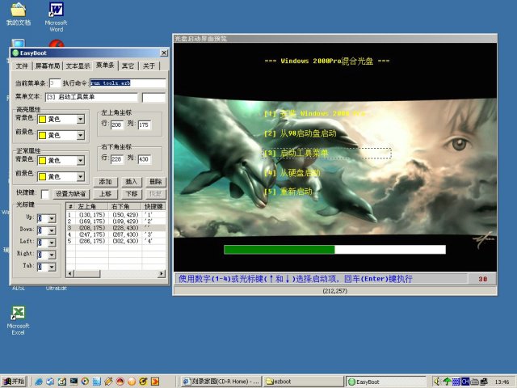Click the 插入 (Insert) button
517x388 pixels.
tap(131, 182)
